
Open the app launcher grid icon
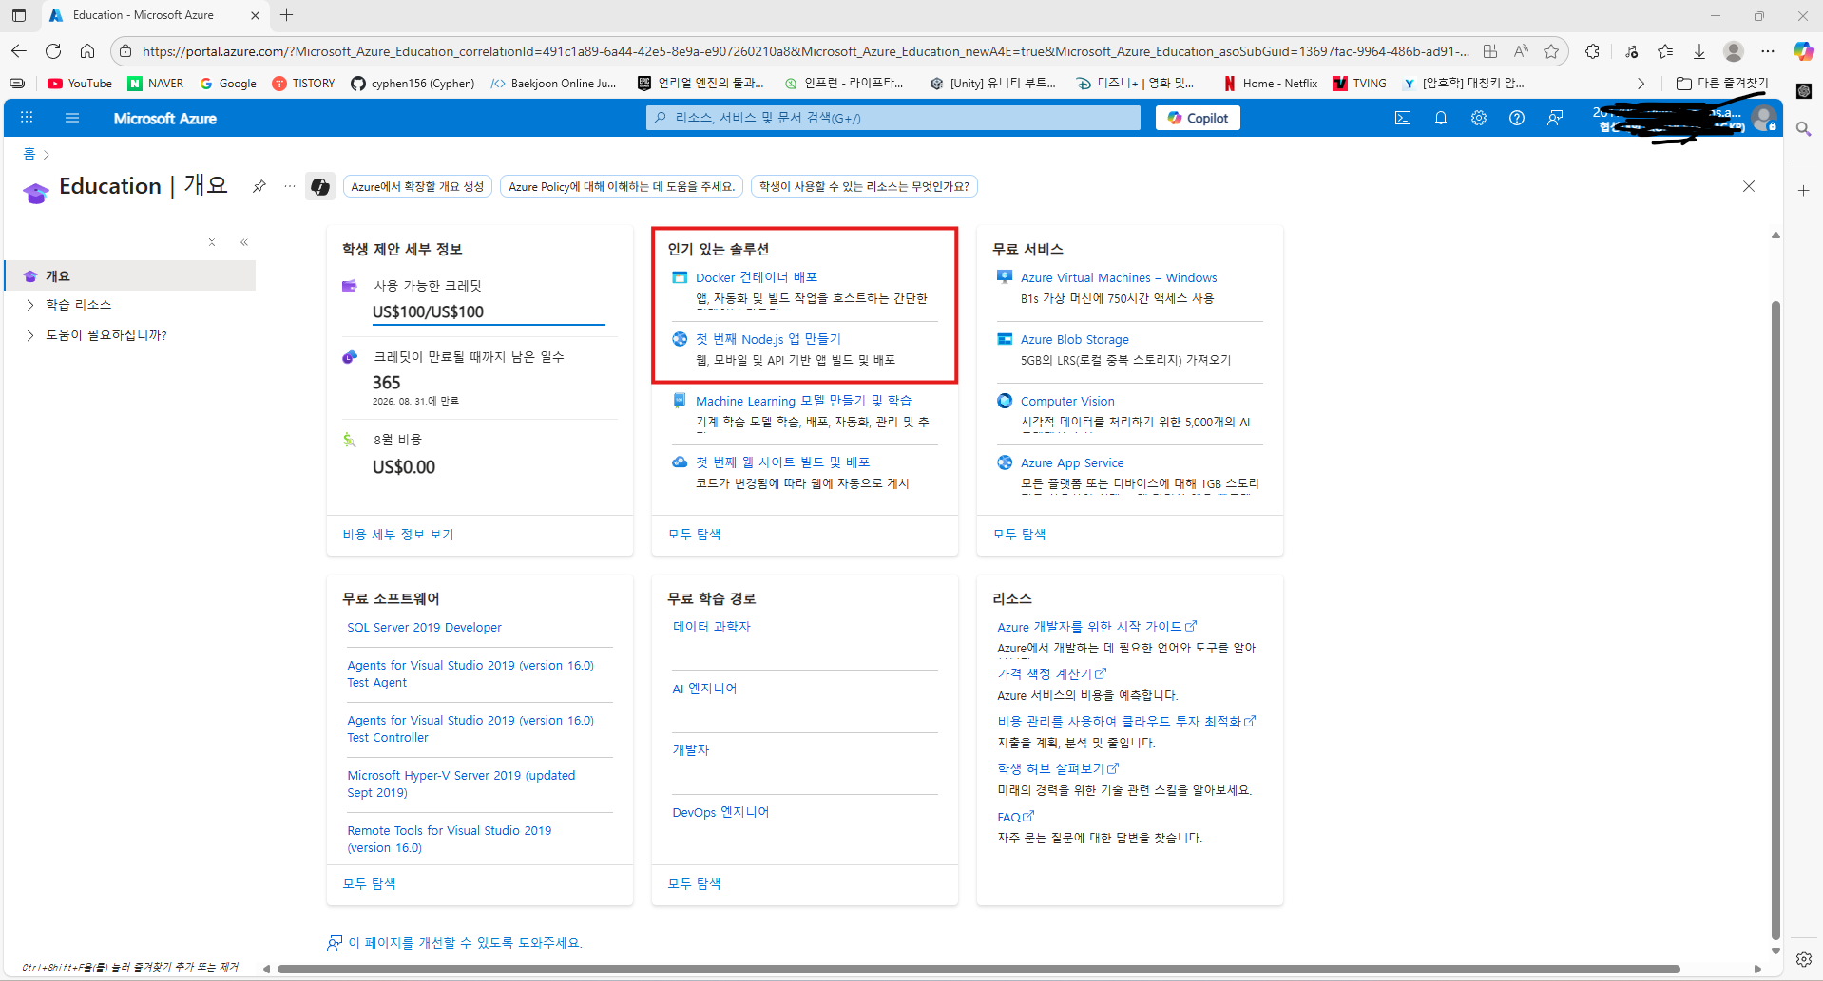coord(27,118)
